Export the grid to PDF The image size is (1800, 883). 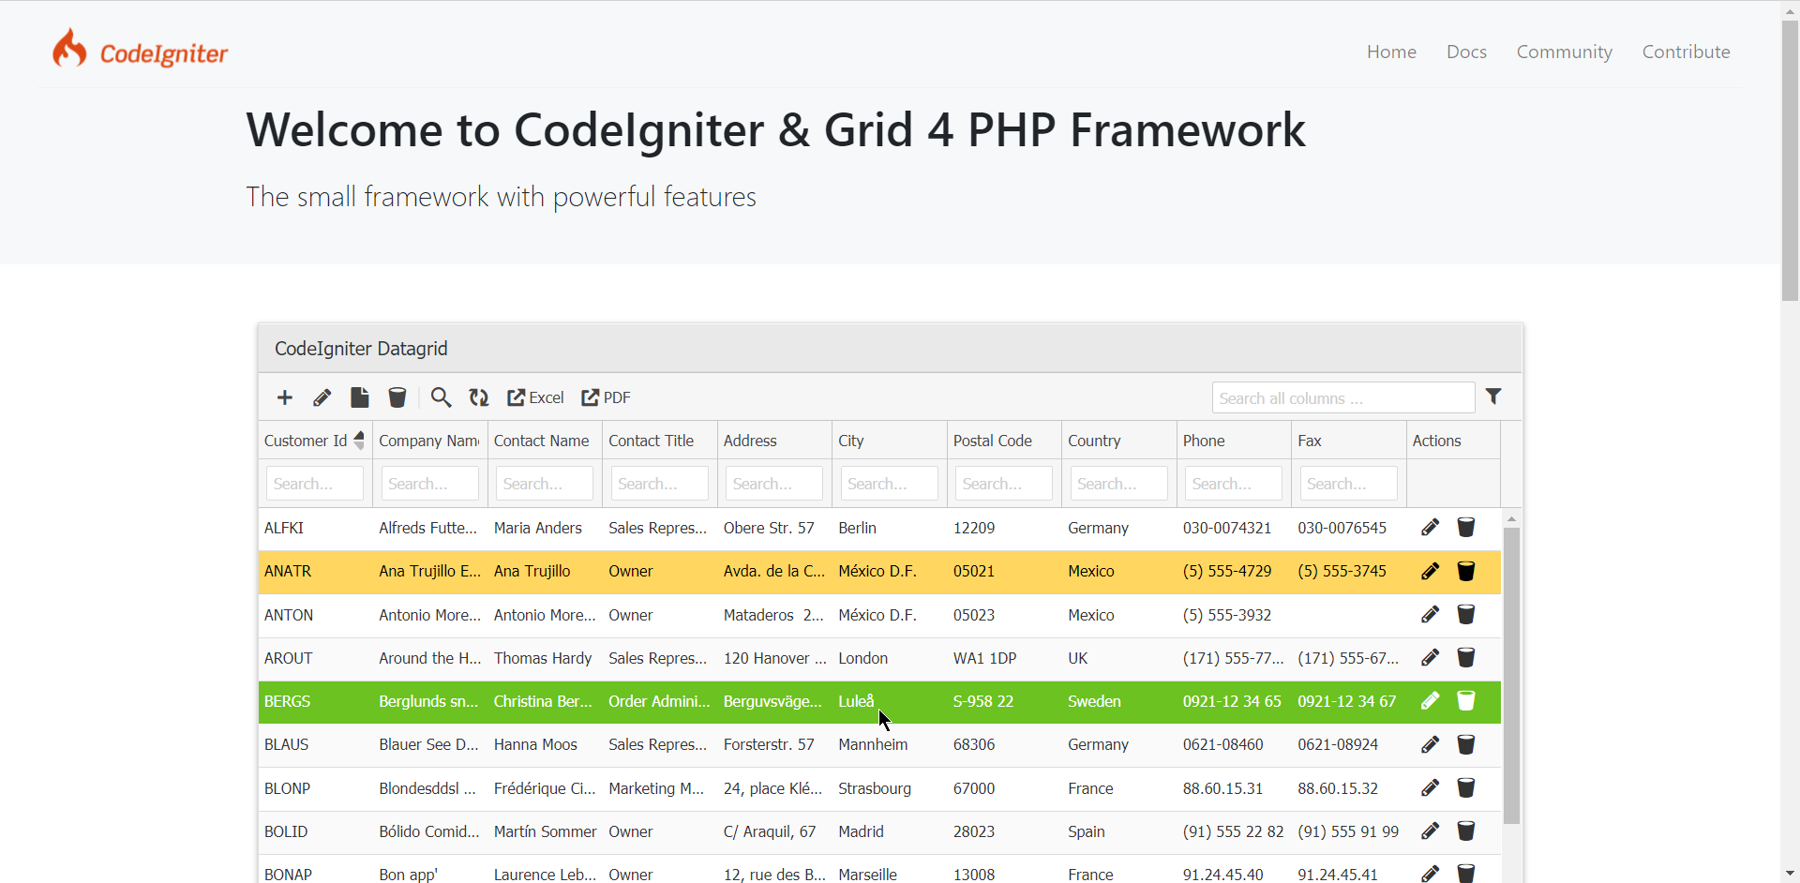pyautogui.click(x=606, y=397)
